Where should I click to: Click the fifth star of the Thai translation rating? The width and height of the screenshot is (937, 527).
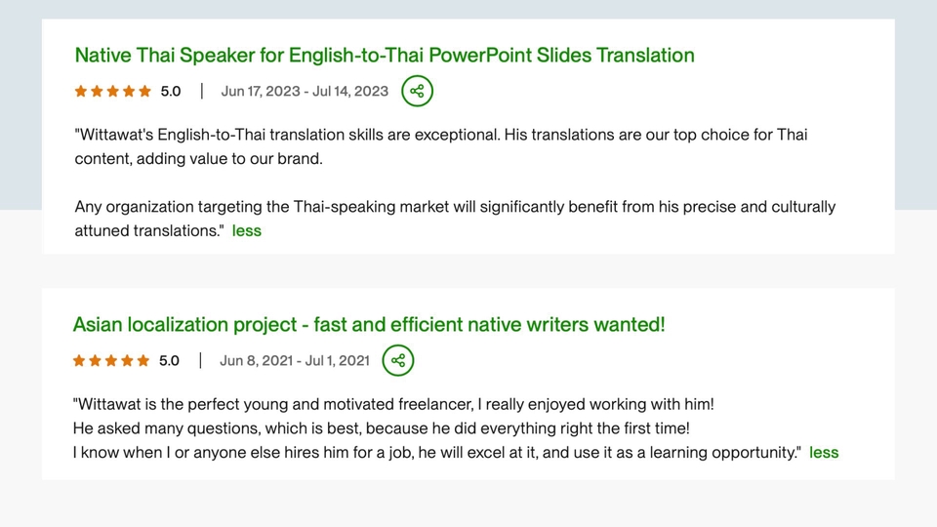(144, 92)
